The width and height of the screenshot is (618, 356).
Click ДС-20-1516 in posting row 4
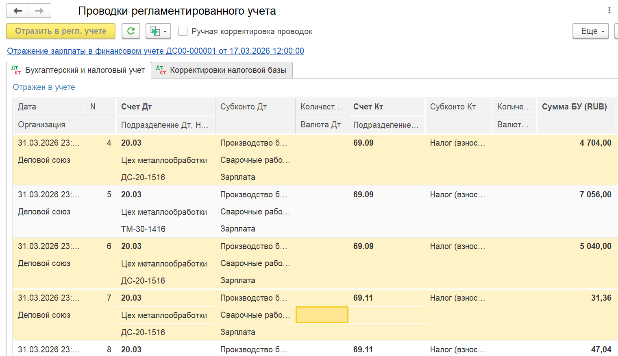(x=143, y=177)
